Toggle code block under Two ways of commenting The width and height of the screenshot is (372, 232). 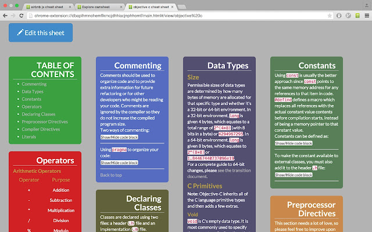(119, 137)
